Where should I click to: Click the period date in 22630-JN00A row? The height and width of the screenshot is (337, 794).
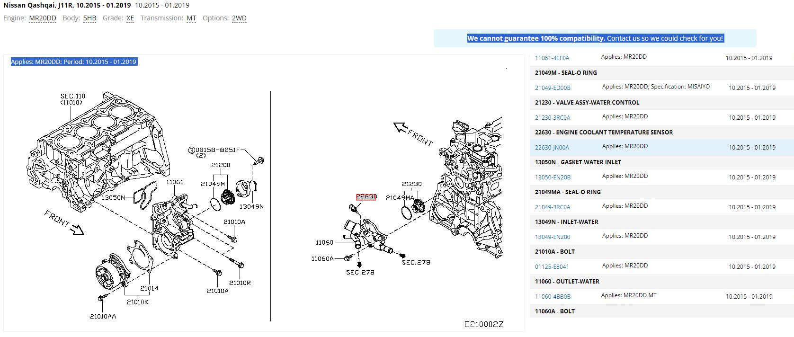tap(752, 148)
